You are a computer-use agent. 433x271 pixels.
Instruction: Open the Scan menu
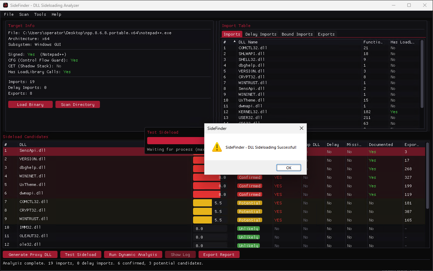pos(24,14)
